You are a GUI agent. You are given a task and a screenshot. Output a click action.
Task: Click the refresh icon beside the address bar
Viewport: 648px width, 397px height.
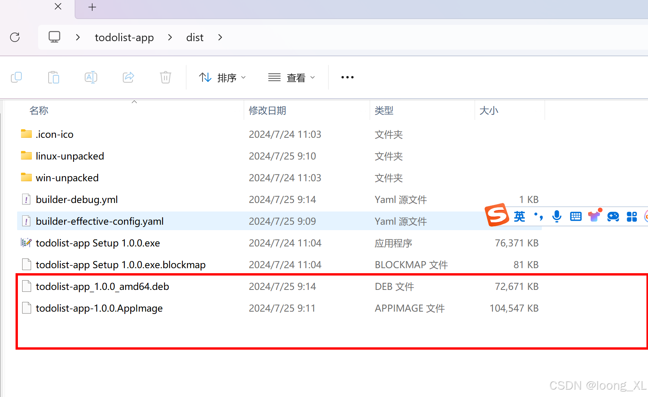[x=15, y=37]
